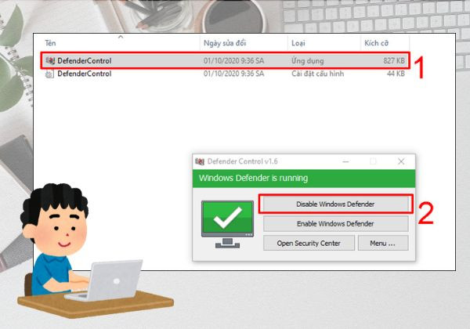
Task: Click the 44 KB size cell
Action: pos(396,74)
